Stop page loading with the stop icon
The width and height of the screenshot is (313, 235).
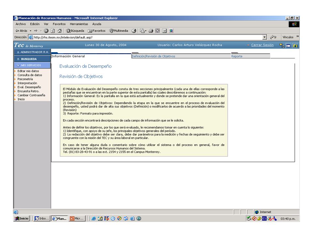tap(46, 31)
